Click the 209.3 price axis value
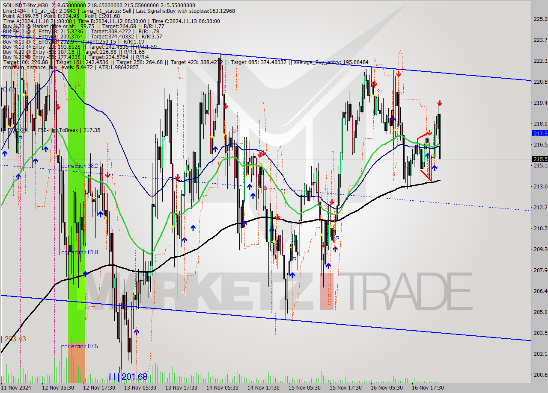The width and height of the screenshot is (548, 393). 540,249
